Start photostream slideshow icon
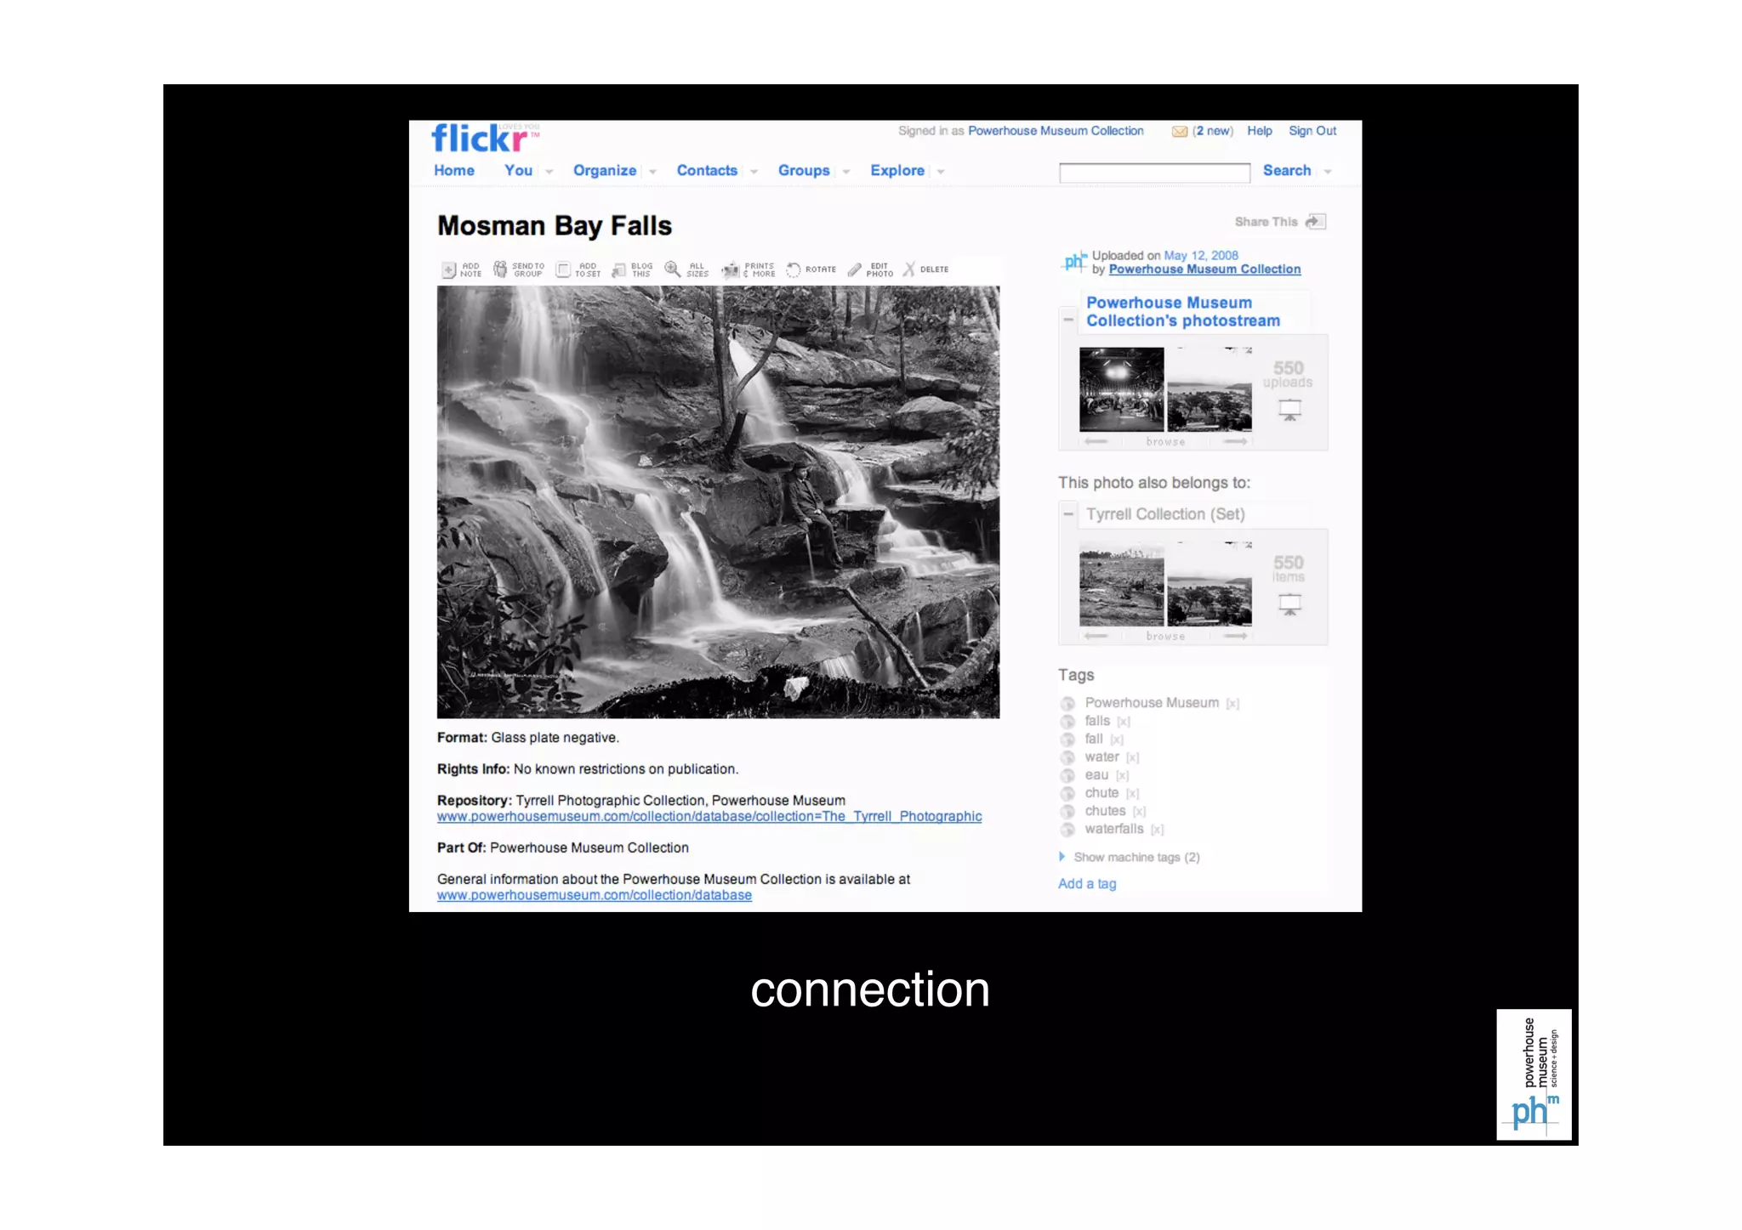The image size is (1742, 1230). [x=1290, y=411]
